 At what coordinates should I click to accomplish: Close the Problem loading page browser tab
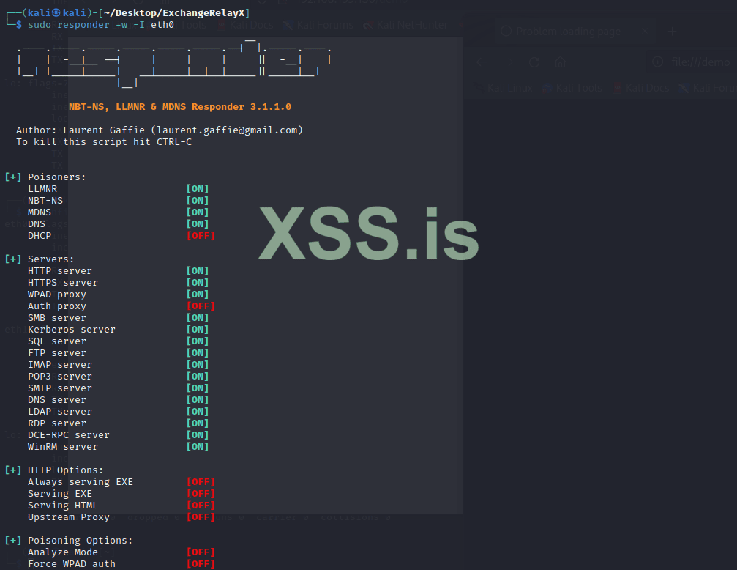(644, 31)
